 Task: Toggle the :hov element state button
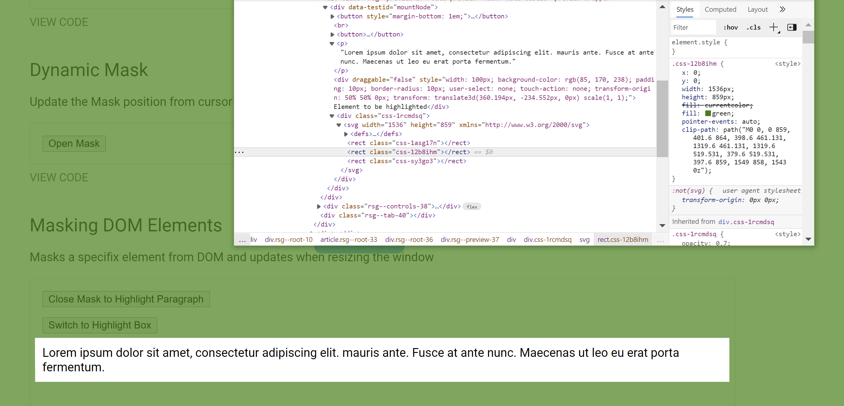click(731, 27)
